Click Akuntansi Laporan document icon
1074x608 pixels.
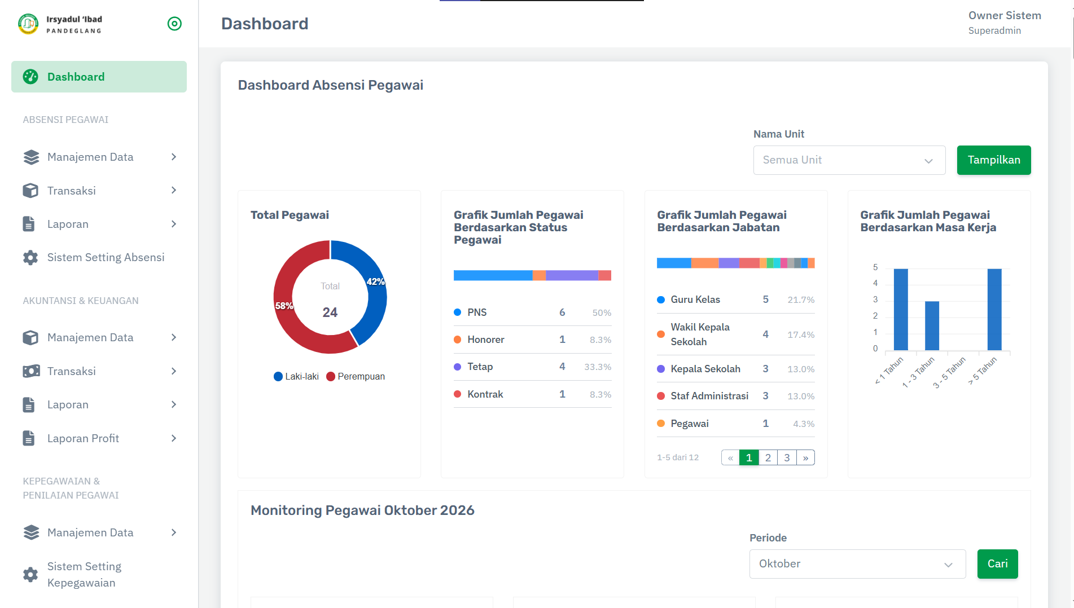tap(29, 404)
